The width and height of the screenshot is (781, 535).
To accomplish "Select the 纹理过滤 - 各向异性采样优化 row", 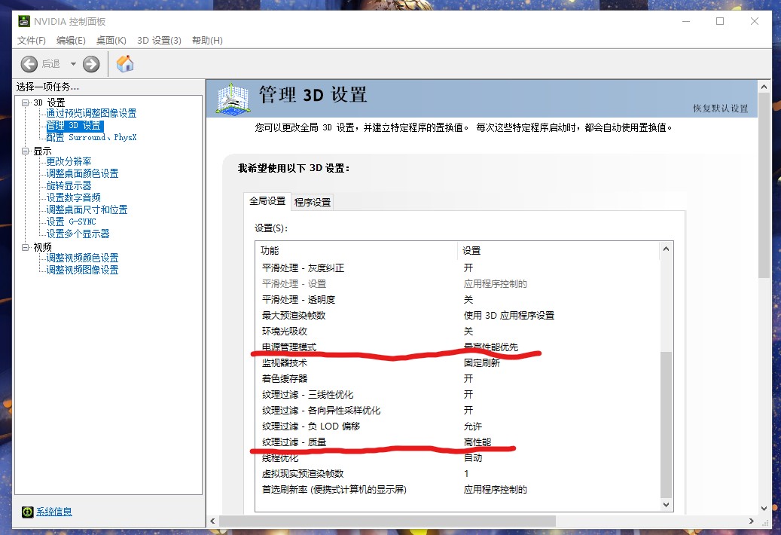I will pos(457,411).
